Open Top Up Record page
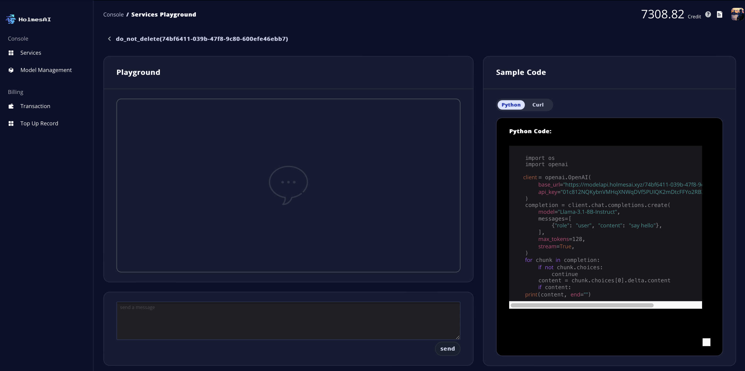 [x=39, y=123]
